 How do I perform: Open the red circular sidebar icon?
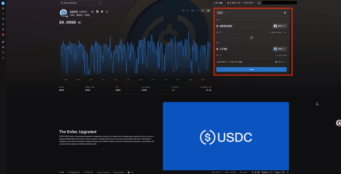point(3,35)
